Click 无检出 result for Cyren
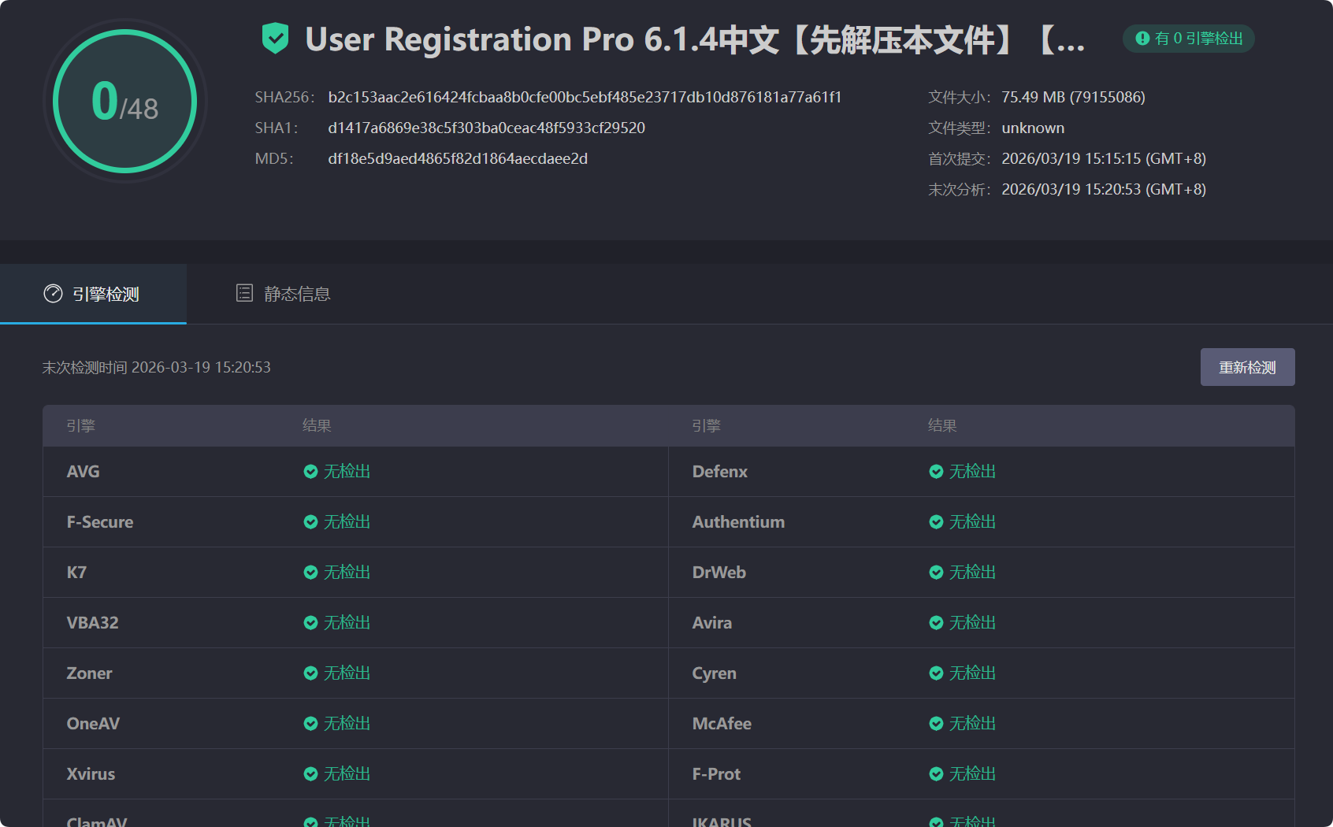The image size is (1333, 827). click(972, 673)
